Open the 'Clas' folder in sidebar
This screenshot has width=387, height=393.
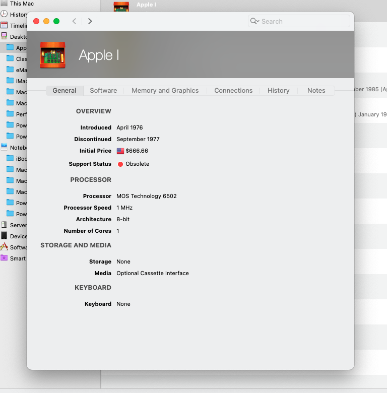[x=17, y=58]
